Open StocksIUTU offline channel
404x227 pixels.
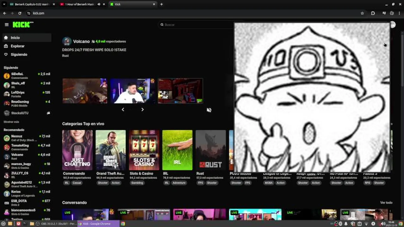[27, 113]
